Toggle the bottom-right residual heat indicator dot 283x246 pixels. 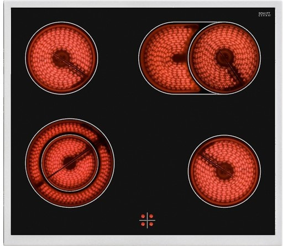click(x=151, y=224)
